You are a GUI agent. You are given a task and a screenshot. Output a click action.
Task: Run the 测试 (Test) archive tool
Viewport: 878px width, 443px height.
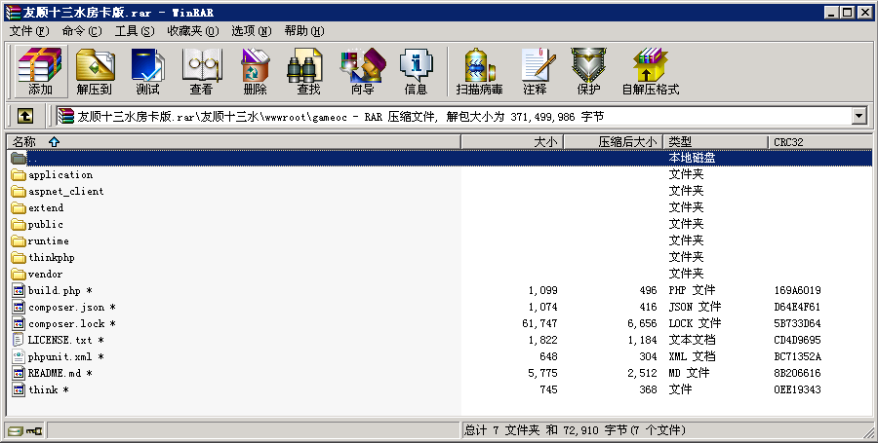[x=147, y=71]
